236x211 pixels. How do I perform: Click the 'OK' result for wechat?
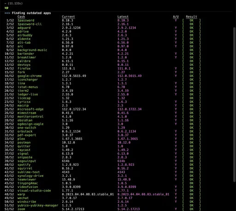pyautogui.click(x=191, y=198)
